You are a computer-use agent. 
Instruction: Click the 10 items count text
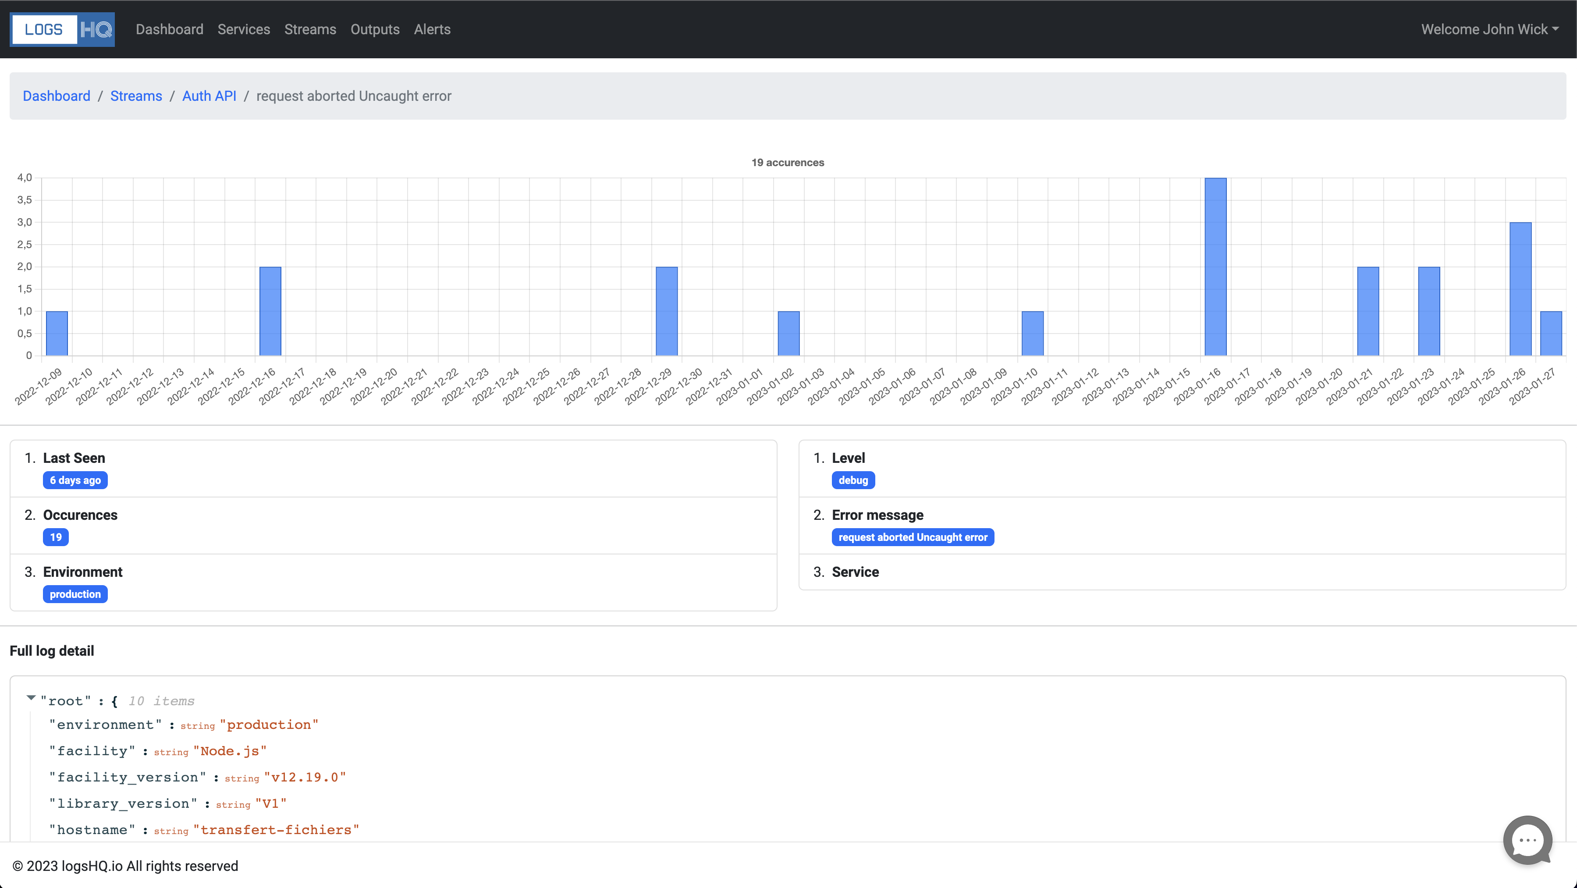162,701
